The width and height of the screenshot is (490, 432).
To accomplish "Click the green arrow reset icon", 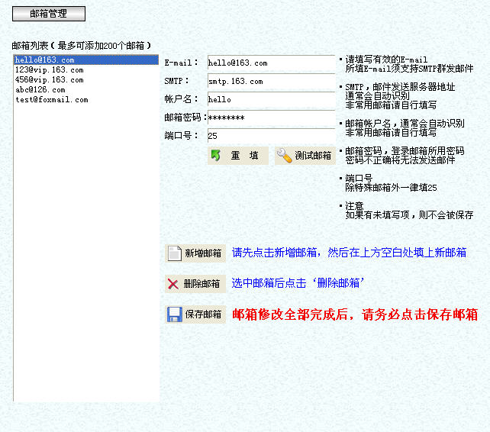I will click(216, 156).
